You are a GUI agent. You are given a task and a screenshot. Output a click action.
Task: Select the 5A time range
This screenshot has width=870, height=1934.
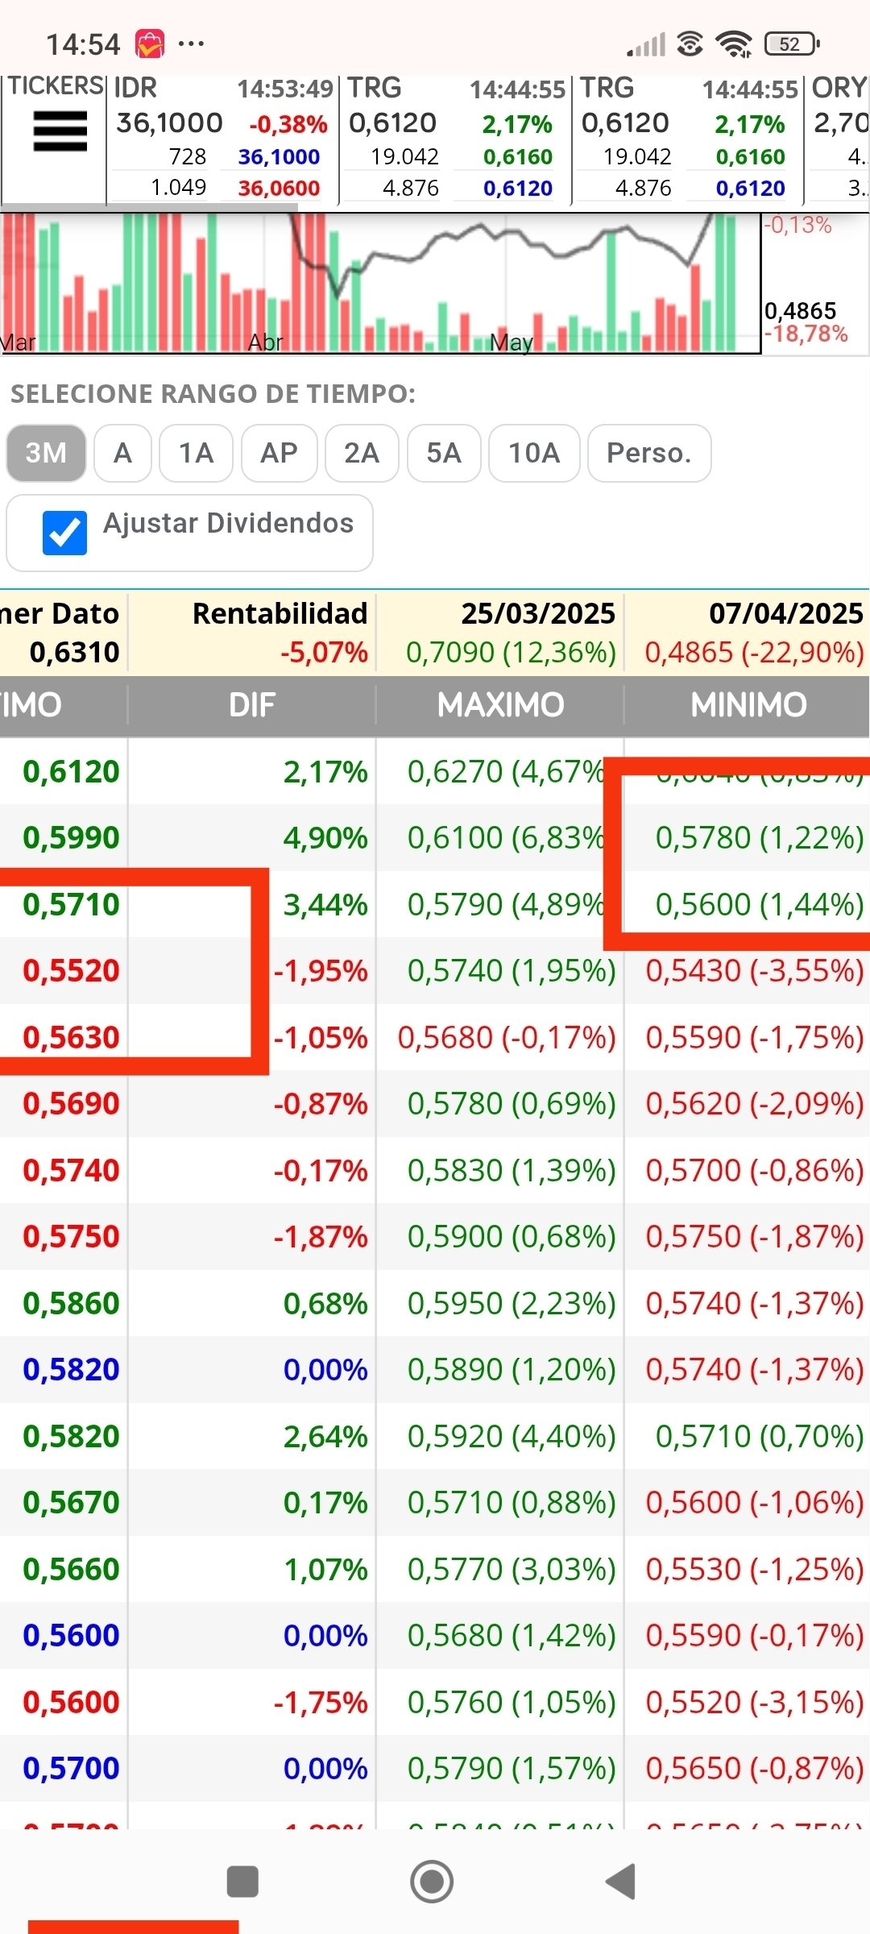[x=444, y=453]
